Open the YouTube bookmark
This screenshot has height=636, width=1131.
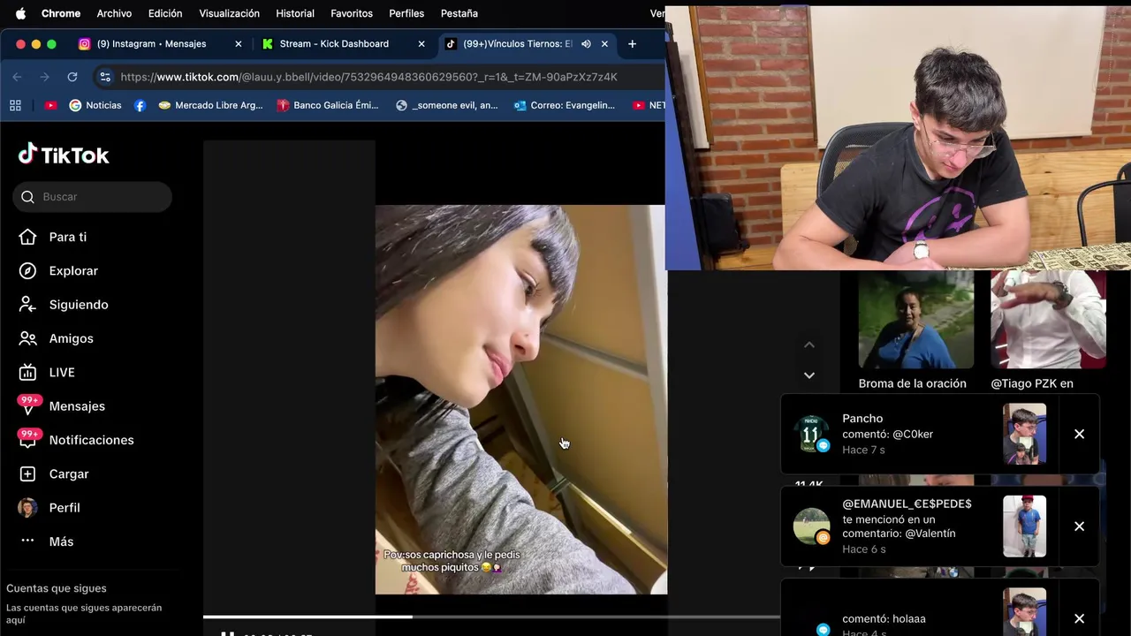[50, 105]
